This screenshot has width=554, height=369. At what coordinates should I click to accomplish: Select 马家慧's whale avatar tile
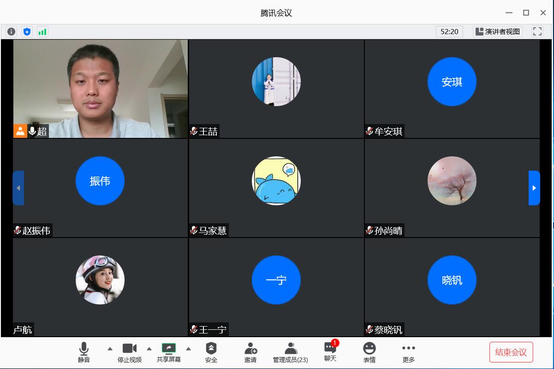click(276, 181)
